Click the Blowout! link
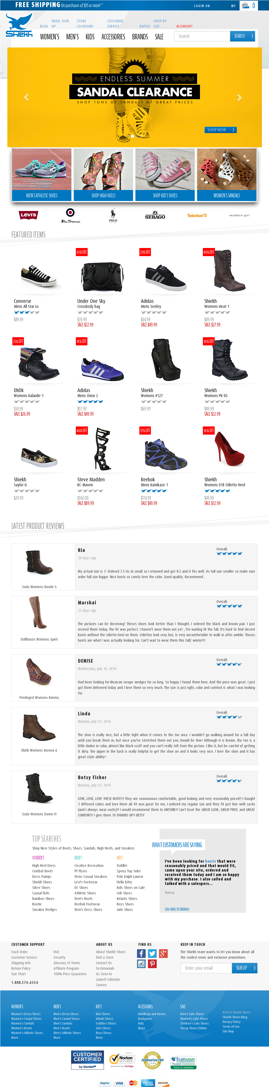This screenshot has width=269, height=1087. click(184, 26)
